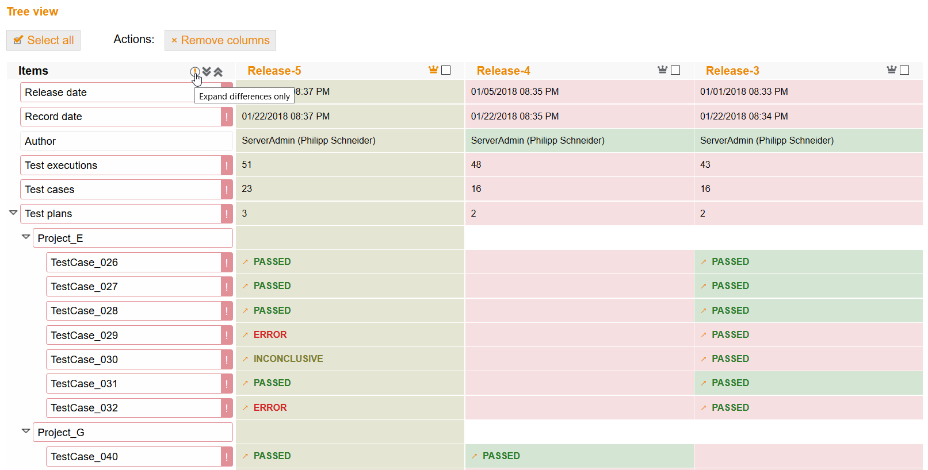The width and height of the screenshot is (928, 470).
Task: Select the Project_E tree item
Action: (x=133, y=238)
